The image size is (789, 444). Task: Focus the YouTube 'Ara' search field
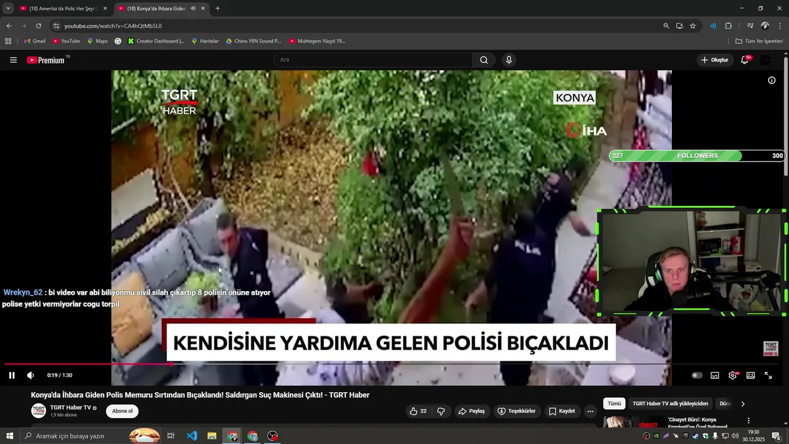tap(373, 60)
